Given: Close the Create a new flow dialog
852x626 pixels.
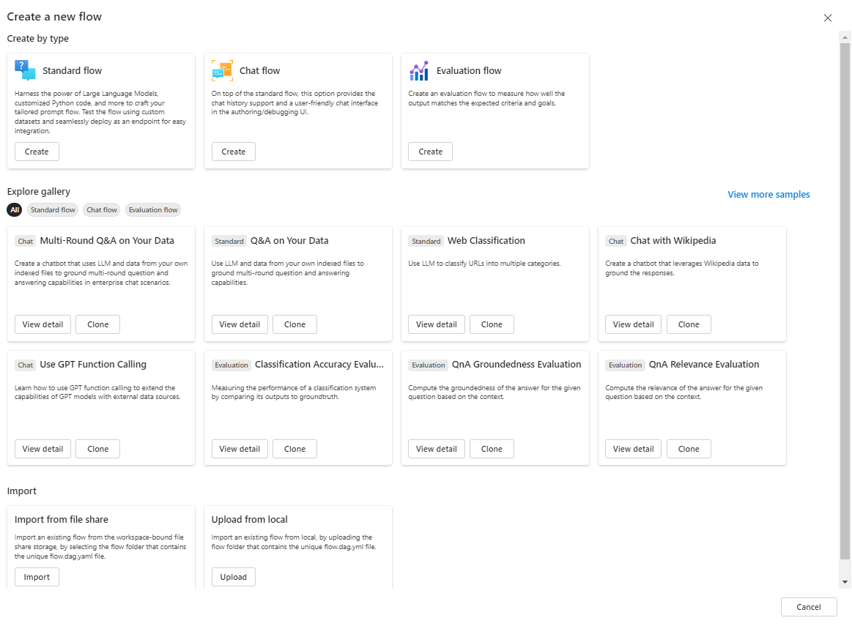Looking at the screenshot, I should 828,18.
